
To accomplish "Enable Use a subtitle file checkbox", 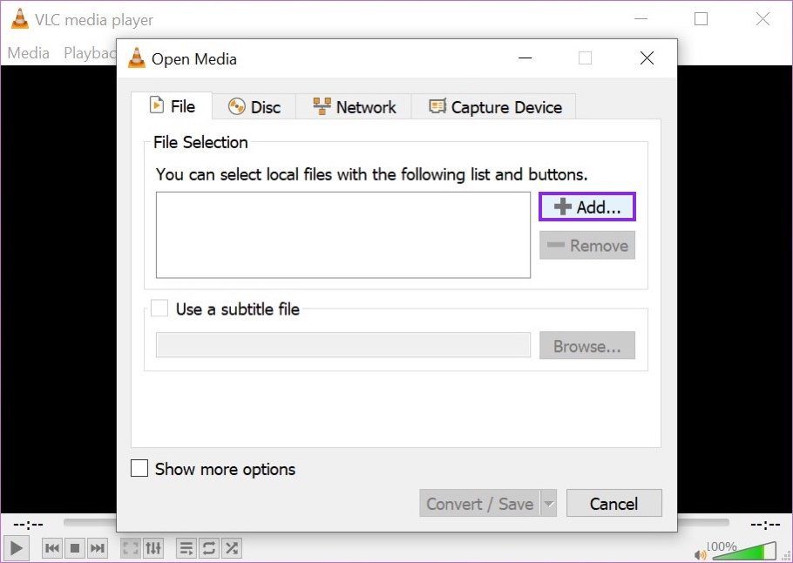I will click(159, 308).
